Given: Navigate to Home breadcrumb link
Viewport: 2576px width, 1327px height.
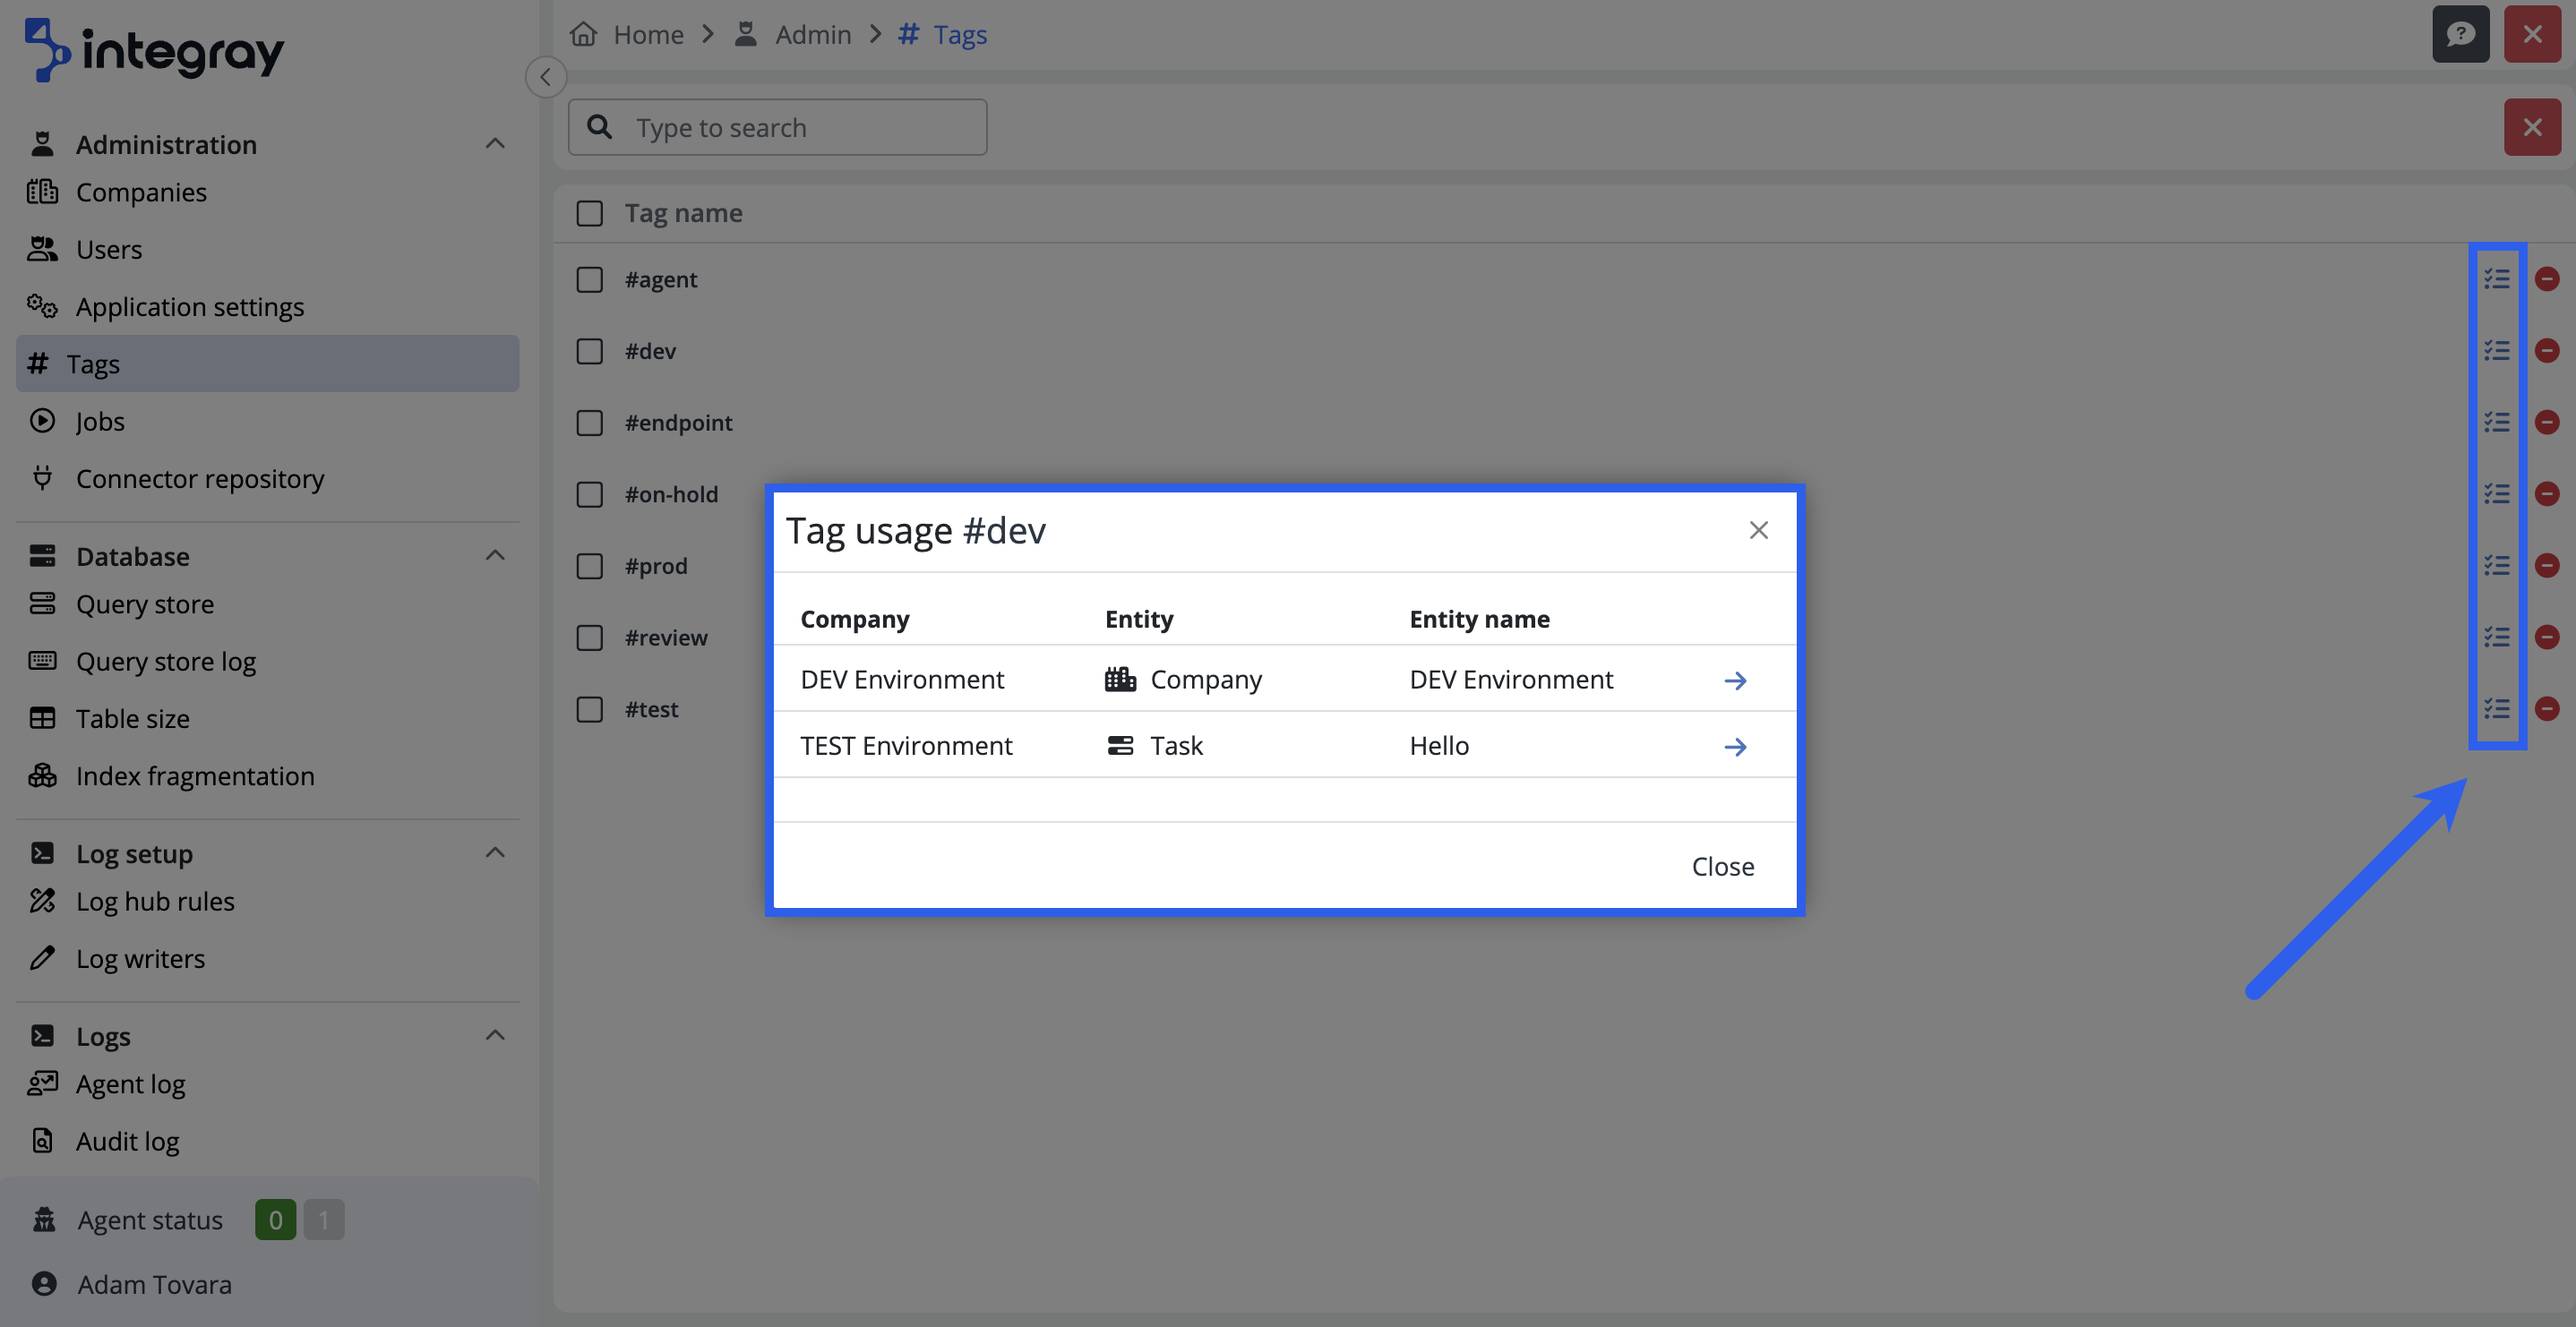Looking at the screenshot, I should coord(647,34).
